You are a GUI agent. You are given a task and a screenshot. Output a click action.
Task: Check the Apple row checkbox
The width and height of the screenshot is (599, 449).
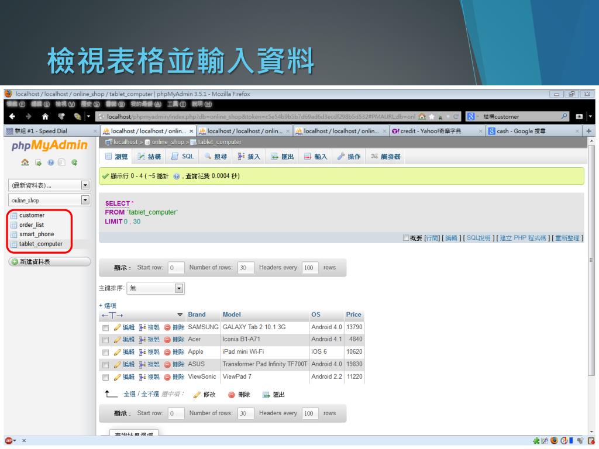pos(105,353)
